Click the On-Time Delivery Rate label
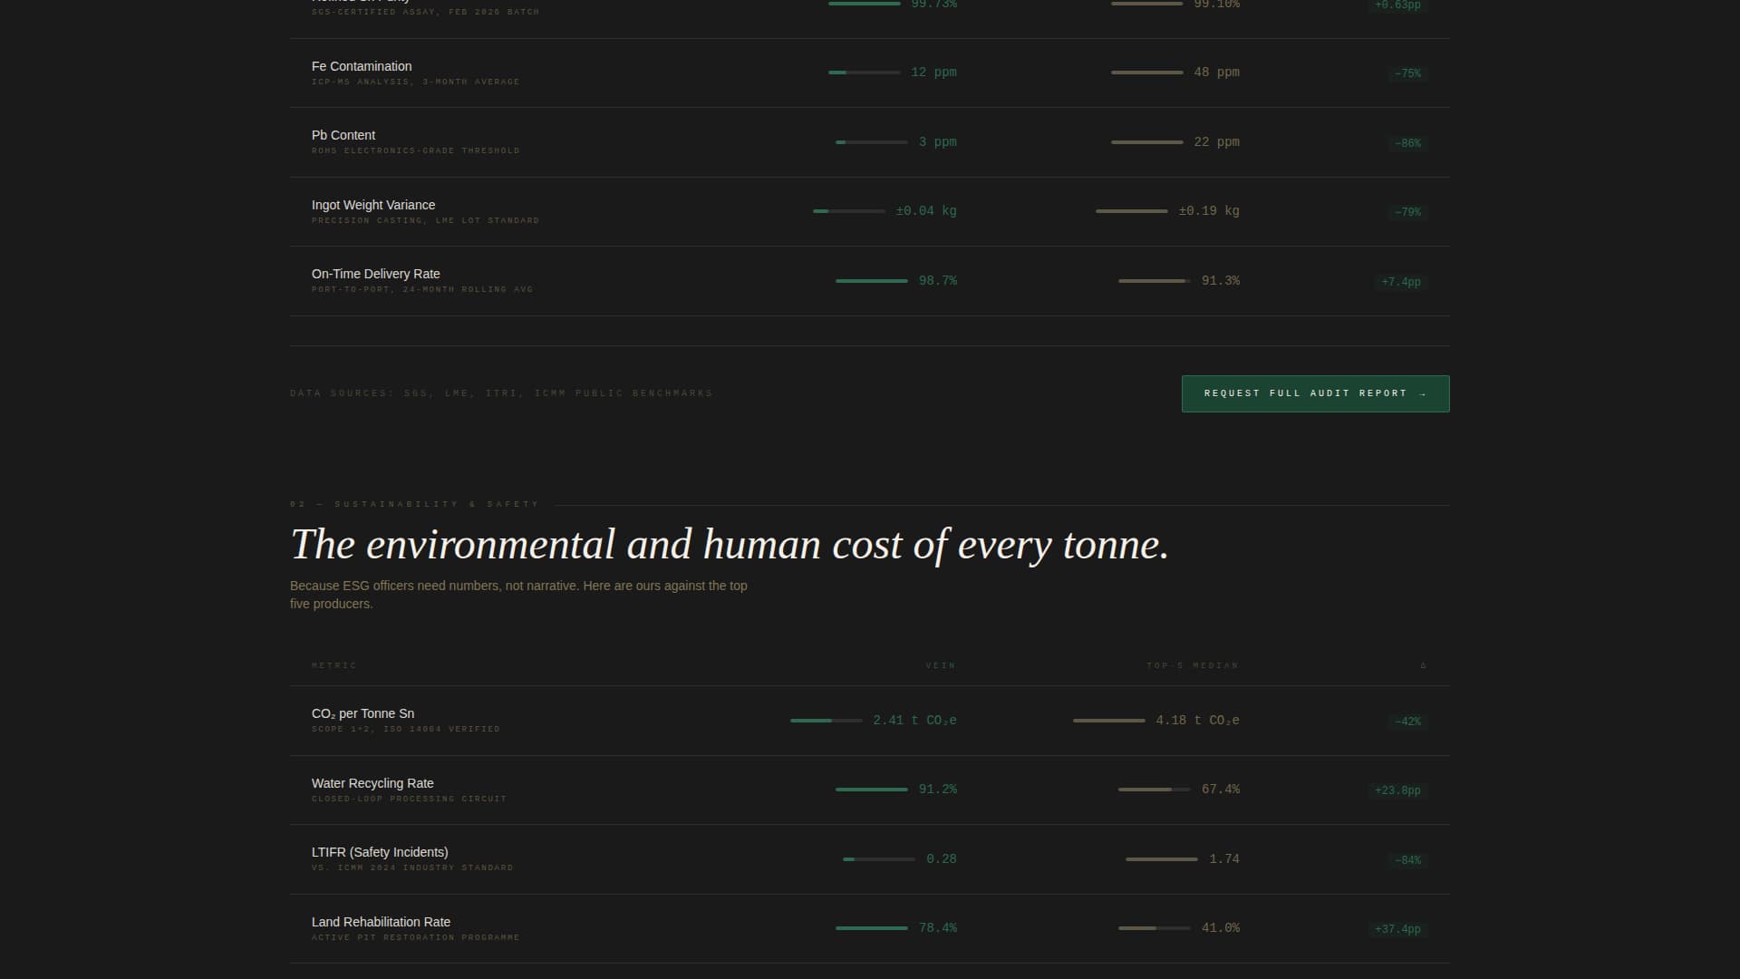 376,274
